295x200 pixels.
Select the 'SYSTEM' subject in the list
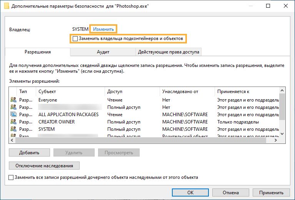click(x=47, y=129)
